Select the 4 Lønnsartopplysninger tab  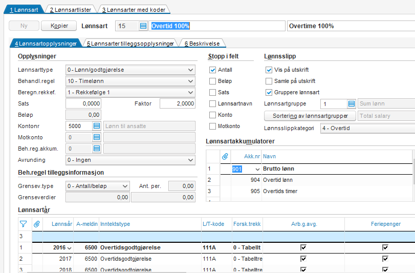point(46,44)
